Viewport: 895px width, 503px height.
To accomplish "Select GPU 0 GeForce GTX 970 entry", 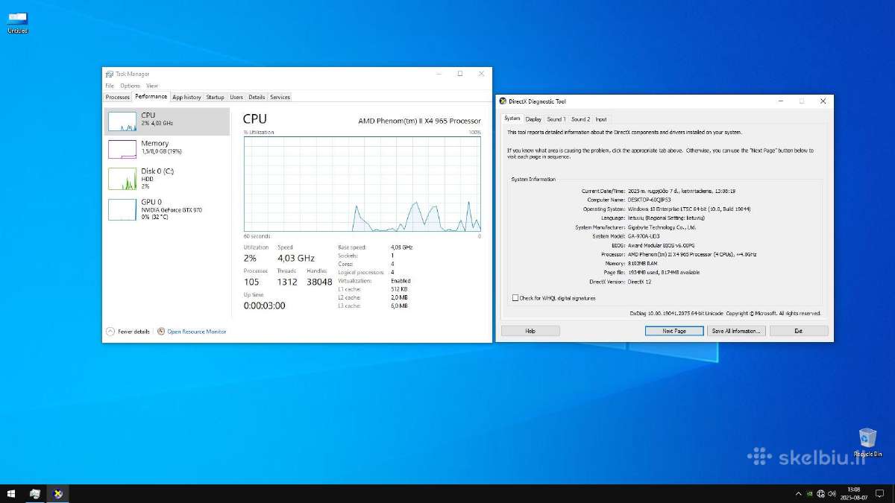I will [x=167, y=209].
